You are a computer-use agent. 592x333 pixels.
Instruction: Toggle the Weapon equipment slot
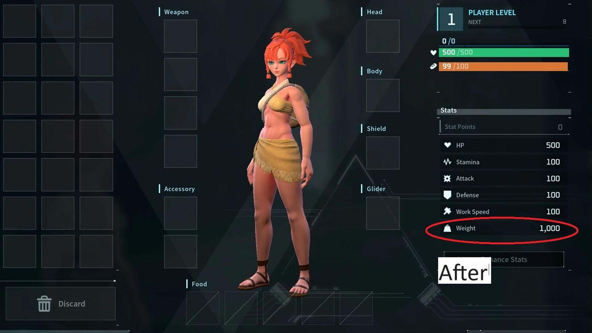(x=180, y=36)
